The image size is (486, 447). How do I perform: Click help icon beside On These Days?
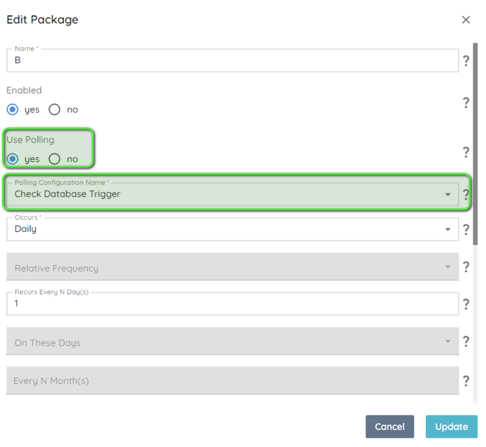466,342
